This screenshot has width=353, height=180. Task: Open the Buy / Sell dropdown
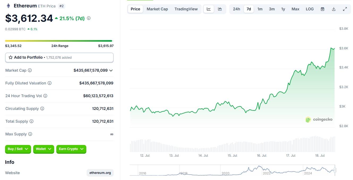(18, 149)
